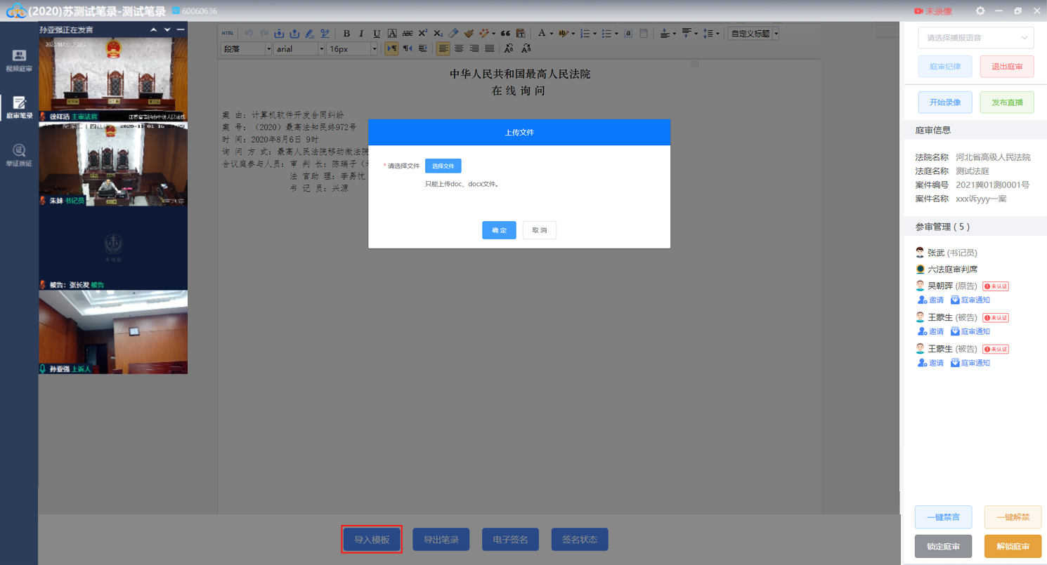This screenshot has width=1047, height=565.
Task: Click the settings gear icon in title bar
Action: click(980, 11)
